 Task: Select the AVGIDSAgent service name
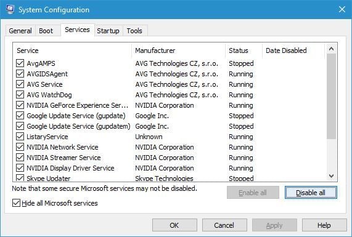pos(47,74)
